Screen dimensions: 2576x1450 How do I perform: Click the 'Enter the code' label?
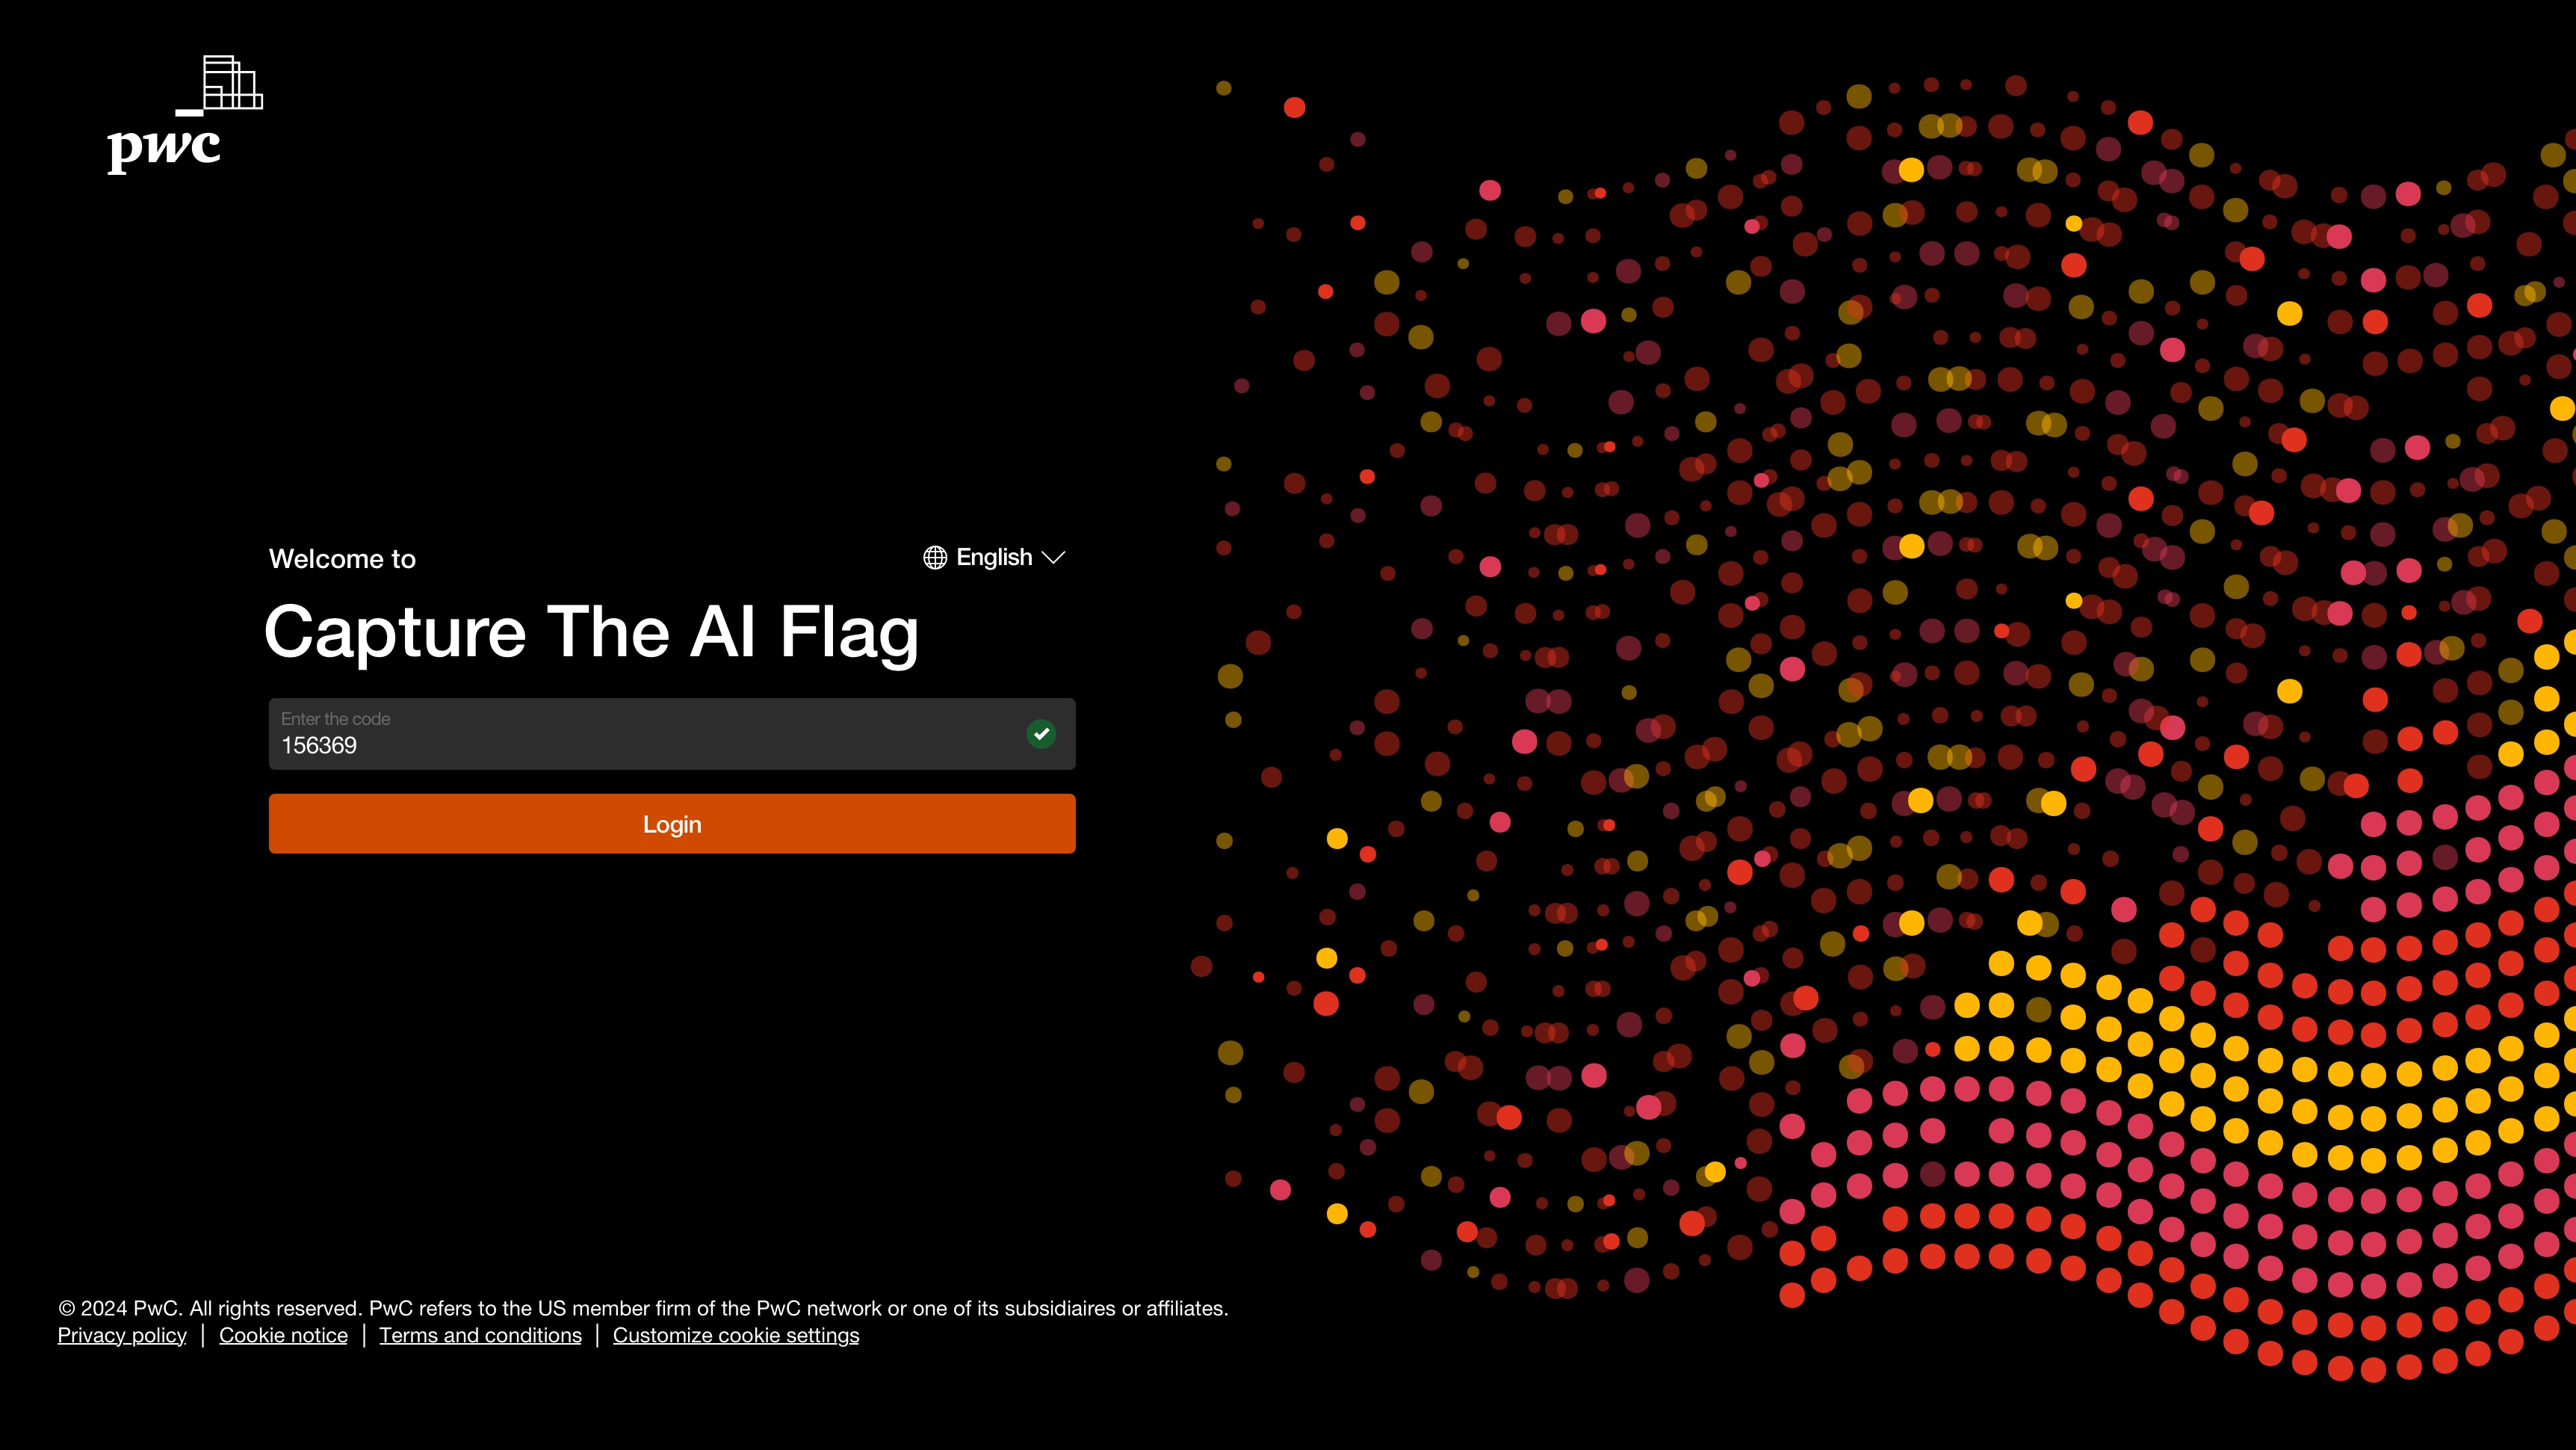335,718
